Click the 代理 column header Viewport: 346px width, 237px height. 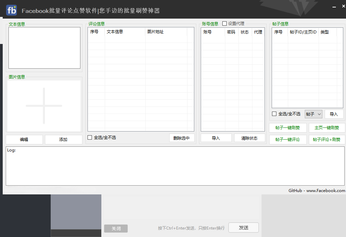[x=258, y=32]
